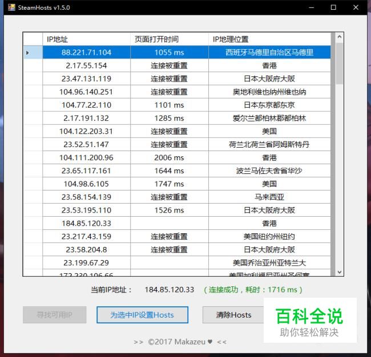This screenshot has height=357, width=371.
Task: Select the IP cell 23.58.154.139
Action: pos(86,197)
